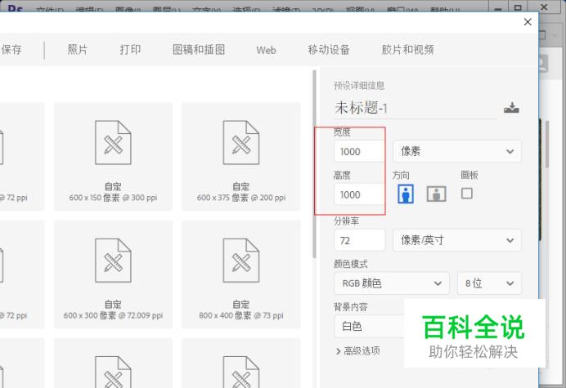
Task: Open the 像素 width unit dropdown
Action: (x=456, y=151)
